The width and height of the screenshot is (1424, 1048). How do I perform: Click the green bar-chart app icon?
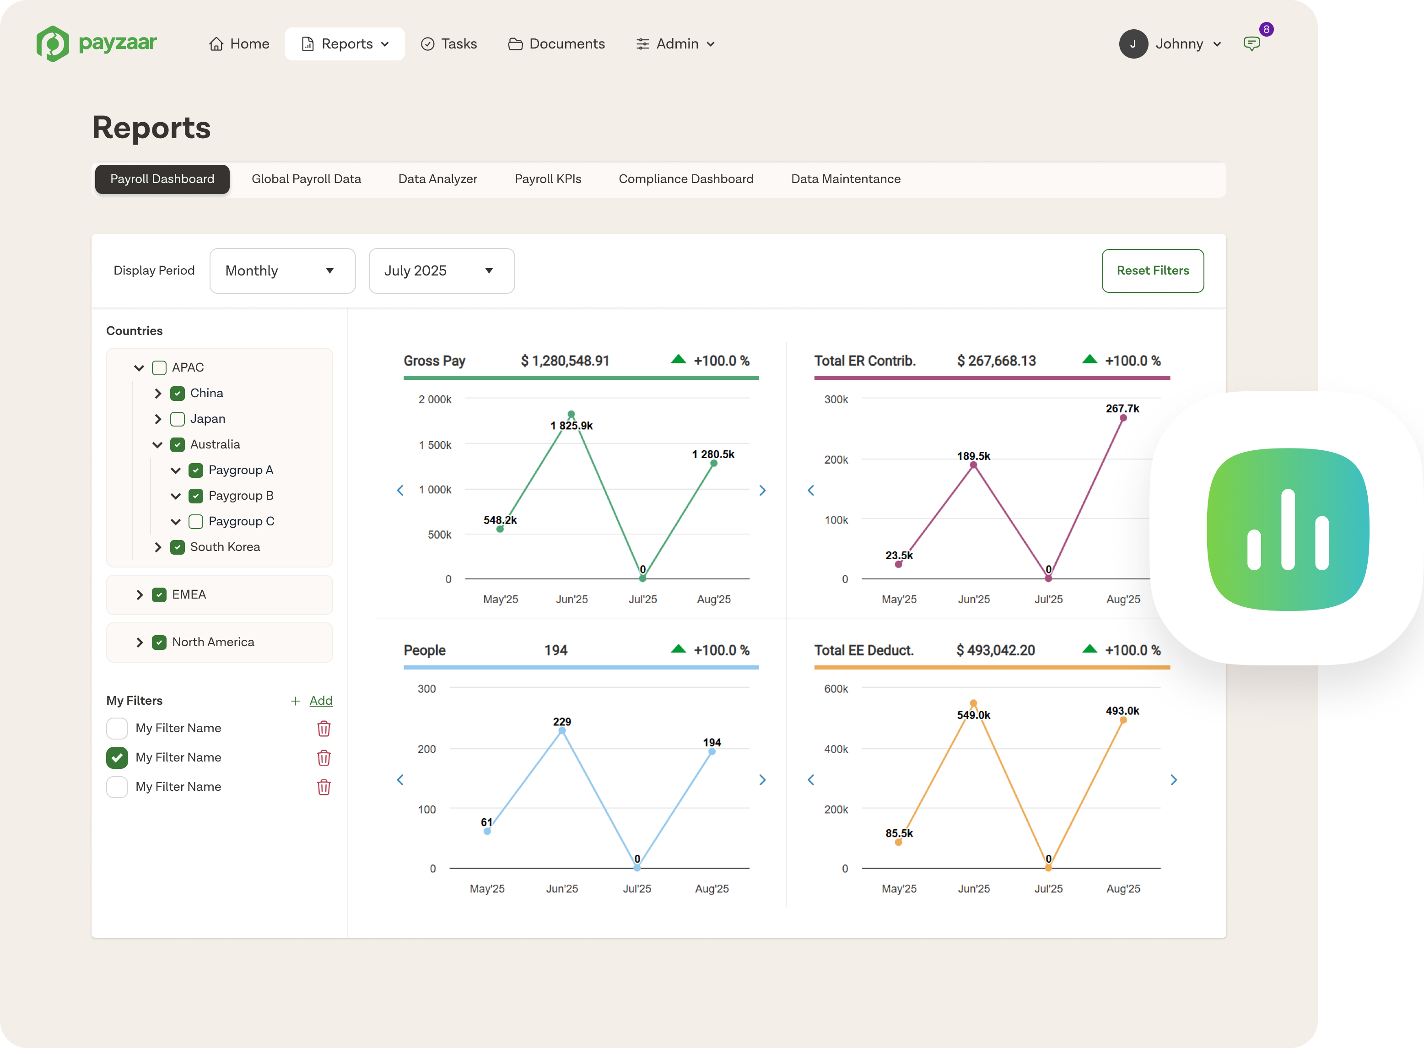[x=1288, y=529]
